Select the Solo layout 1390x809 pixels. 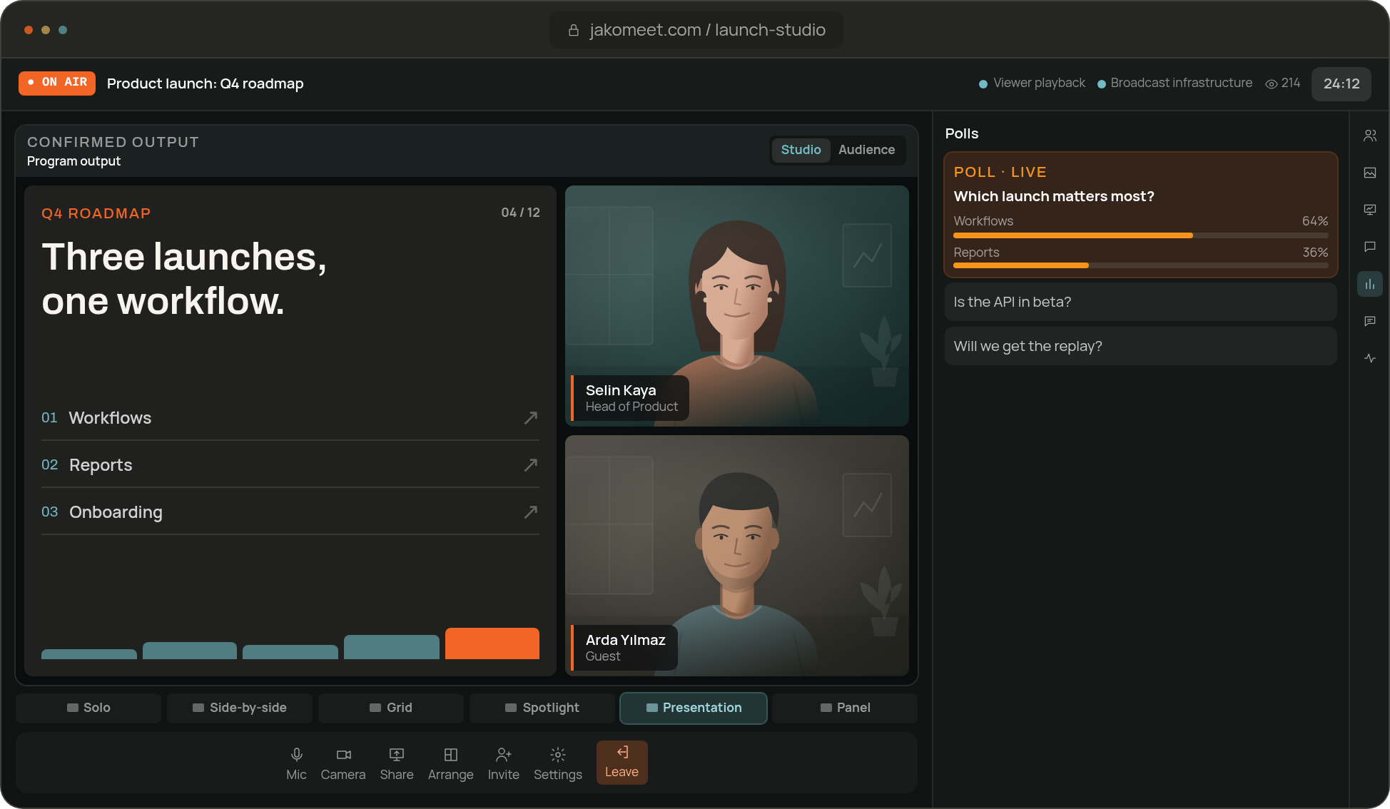[x=88, y=708]
